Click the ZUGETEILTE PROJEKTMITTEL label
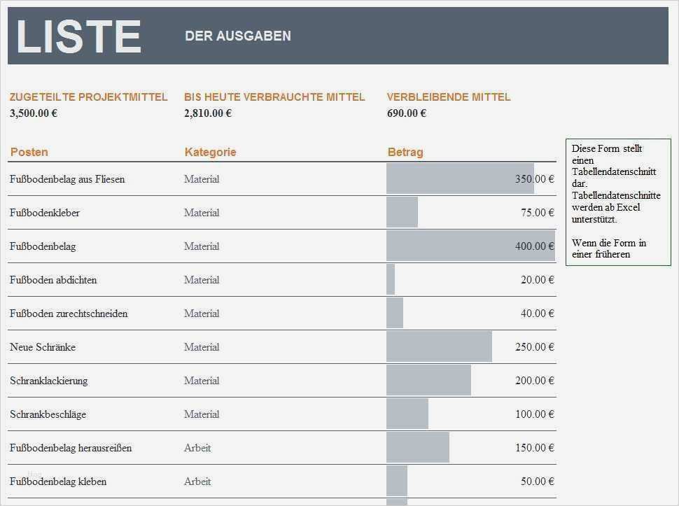The image size is (679, 506). click(x=89, y=97)
